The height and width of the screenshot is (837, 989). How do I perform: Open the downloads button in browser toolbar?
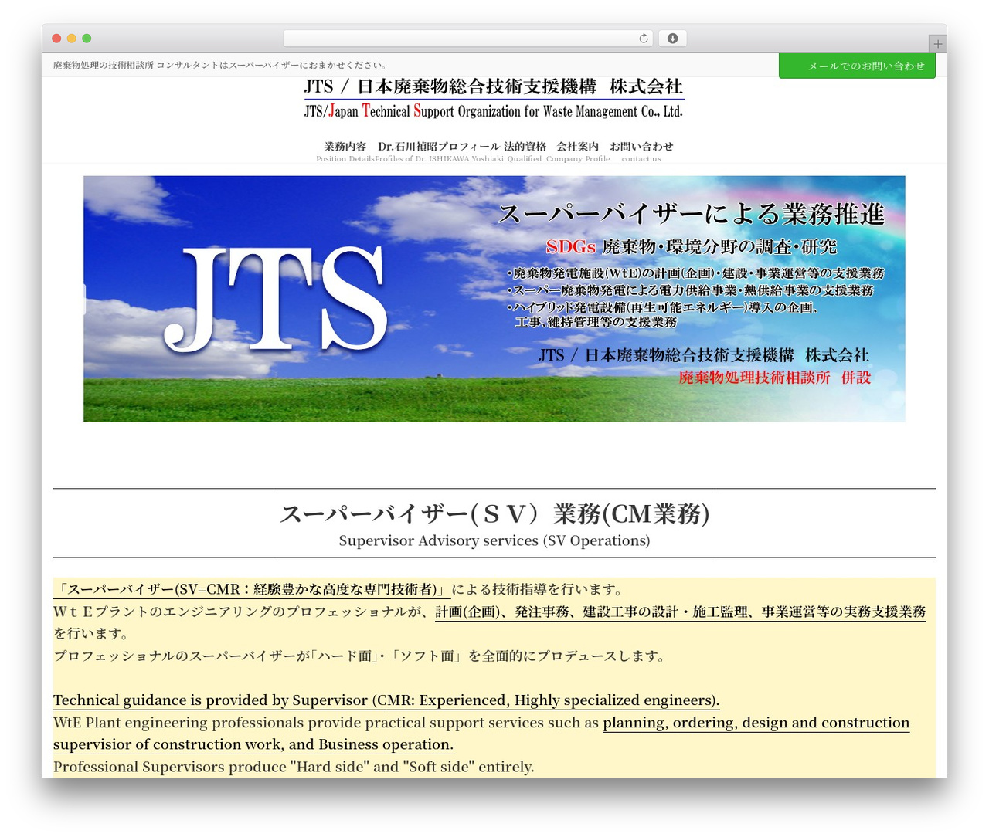pos(672,39)
